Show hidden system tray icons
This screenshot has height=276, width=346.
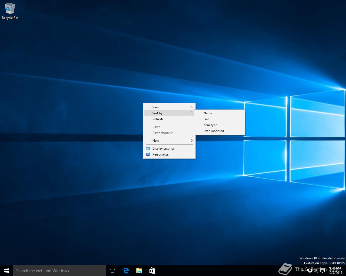click(x=303, y=271)
